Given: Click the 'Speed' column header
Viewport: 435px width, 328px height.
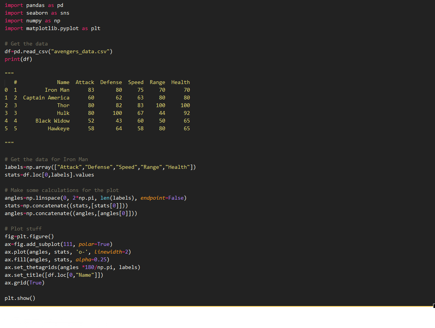Looking at the screenshot, I should click(x=135, y=82).
